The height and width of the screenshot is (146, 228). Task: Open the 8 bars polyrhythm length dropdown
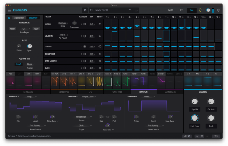[30, 64]
